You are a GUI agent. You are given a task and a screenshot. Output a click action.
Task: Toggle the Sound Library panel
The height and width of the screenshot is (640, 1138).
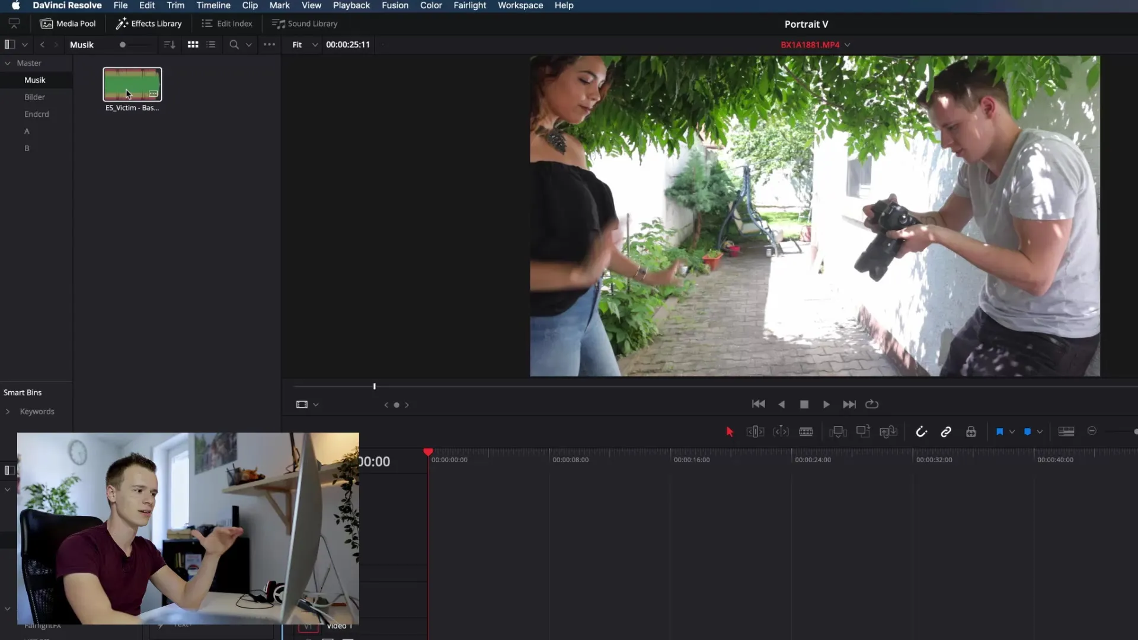tap(305, 24)
